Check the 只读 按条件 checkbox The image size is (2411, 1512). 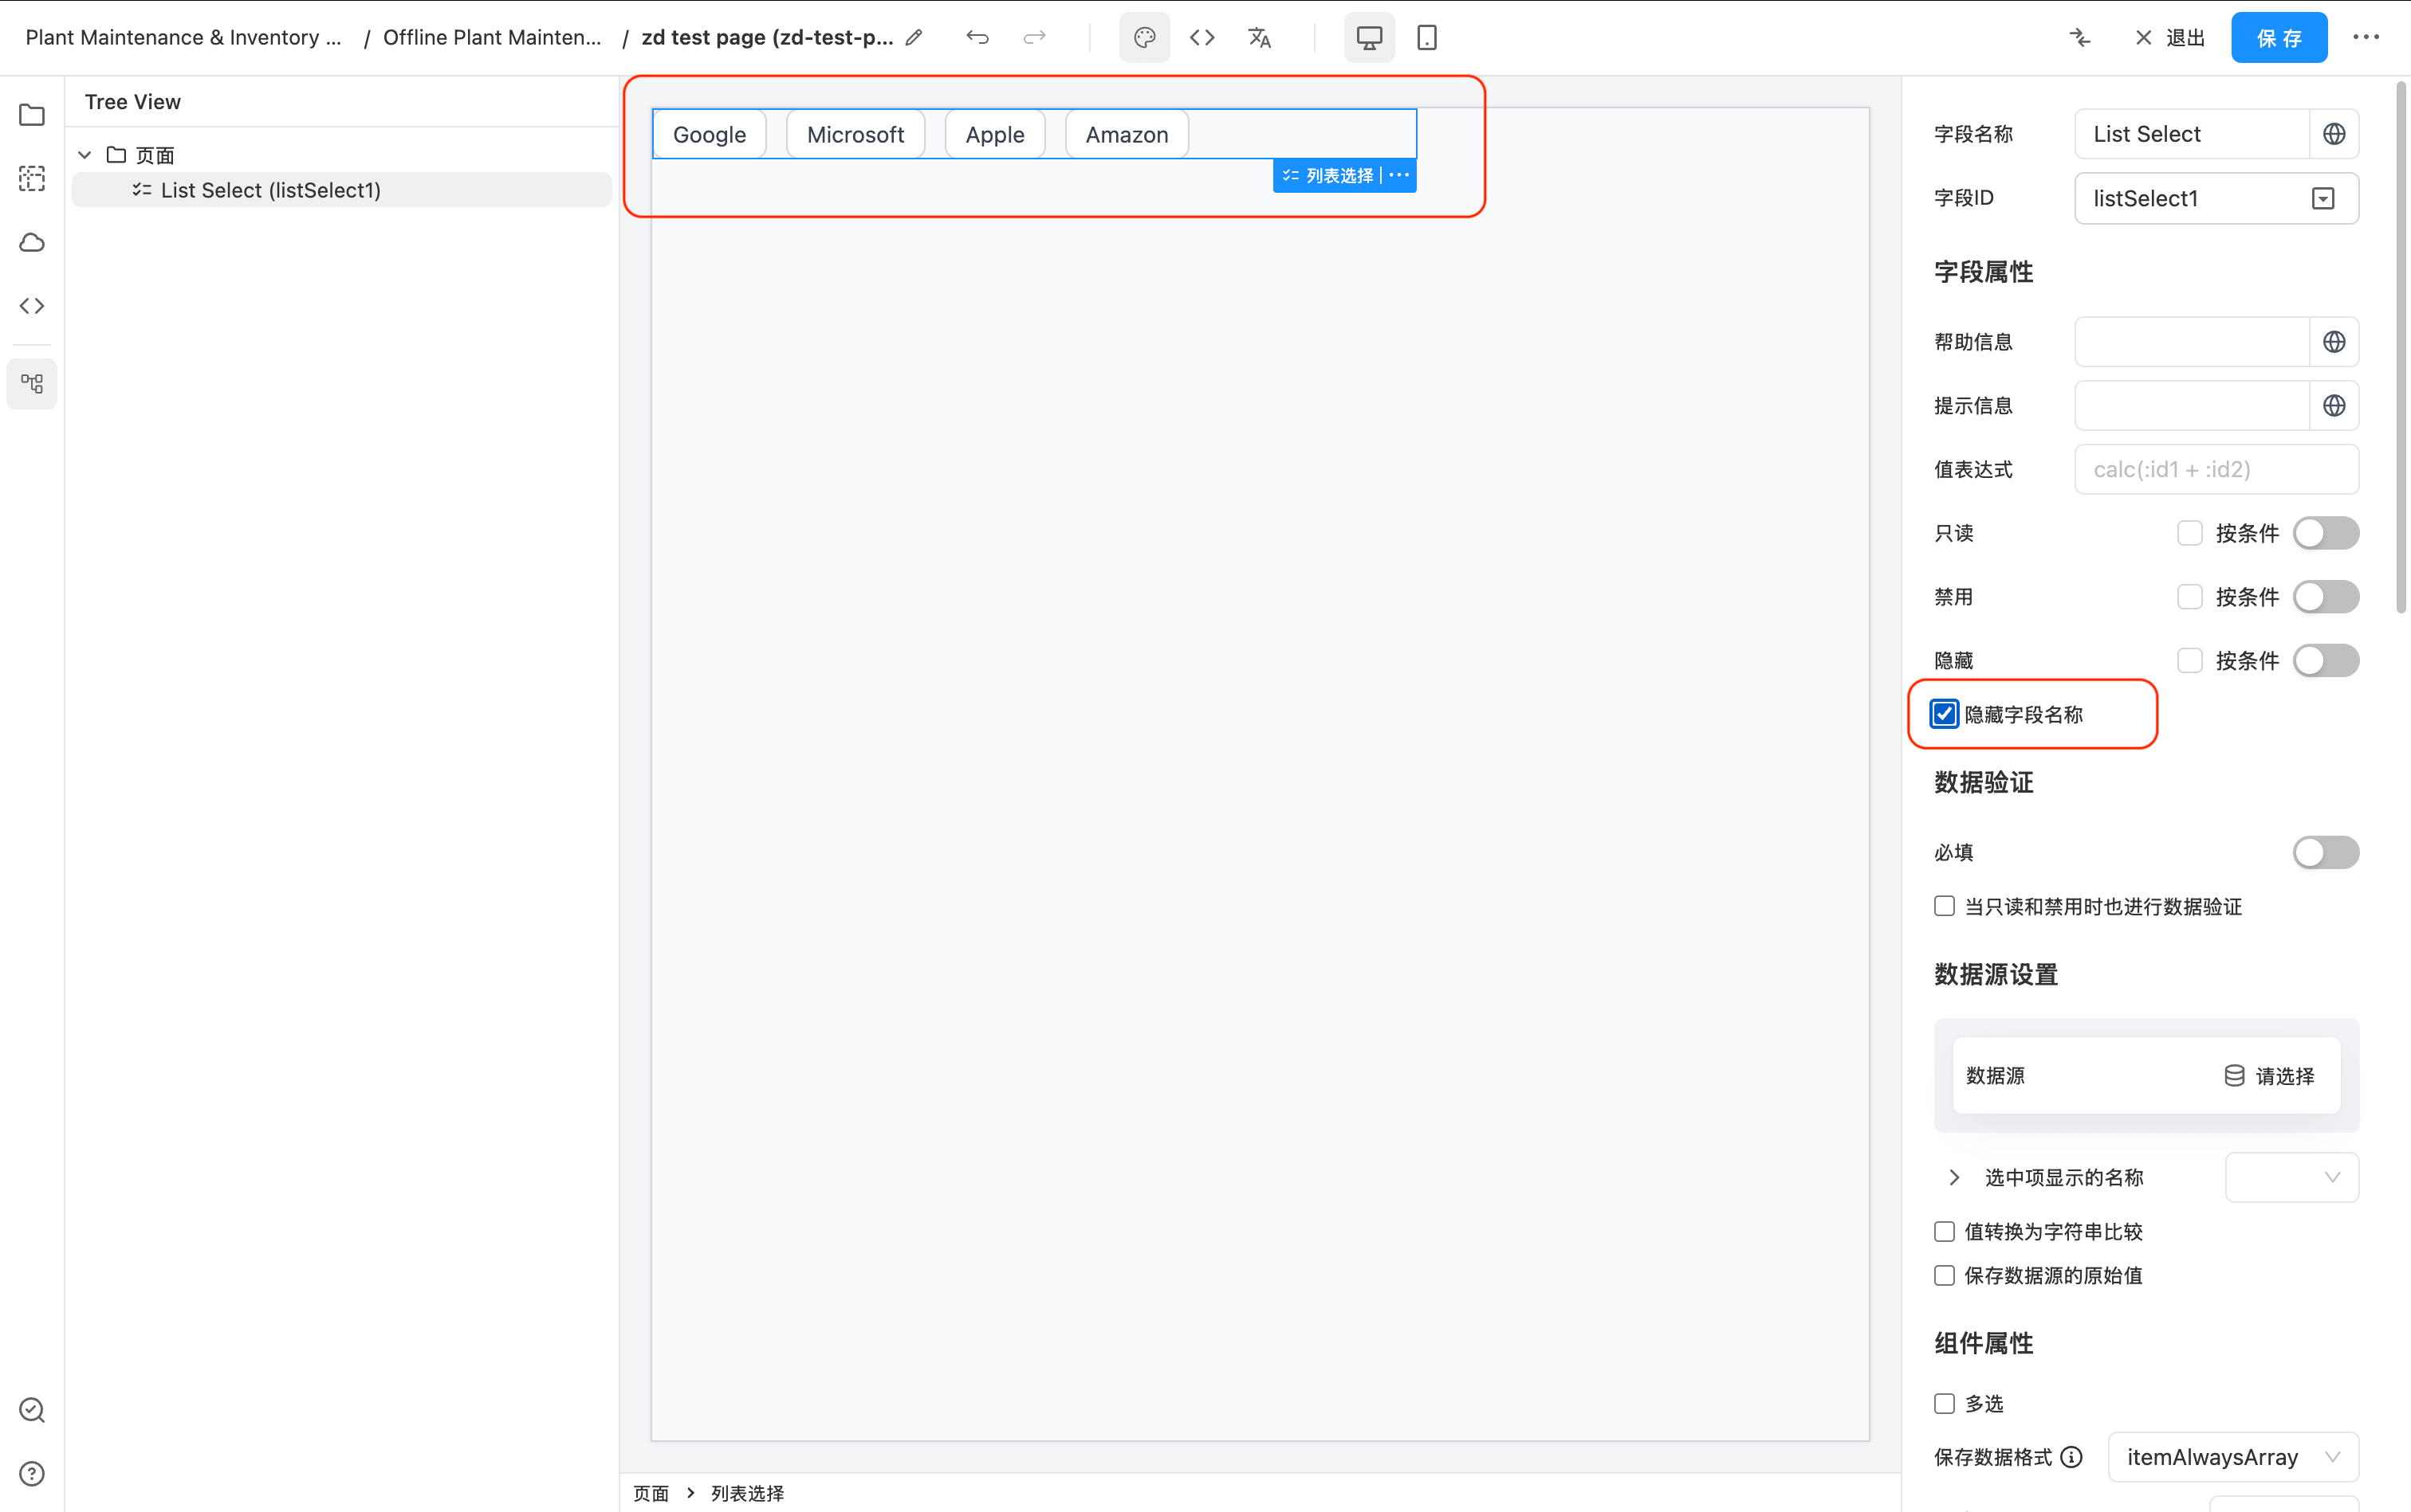tap(2190, 533)
